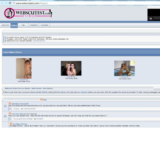Screen dimensions: 160x143
Task: Open the Register tab
Action: [x=5, y=25]
